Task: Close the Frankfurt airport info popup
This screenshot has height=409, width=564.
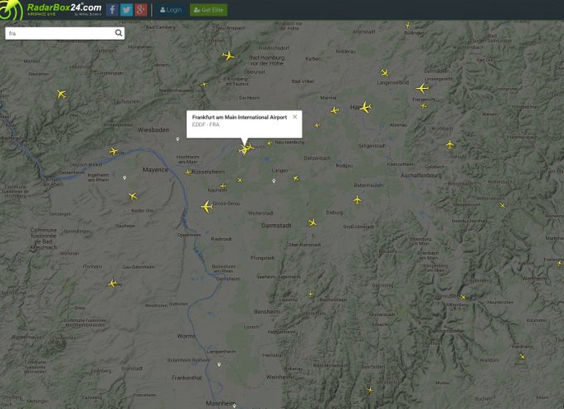Action: pos(295,116)
